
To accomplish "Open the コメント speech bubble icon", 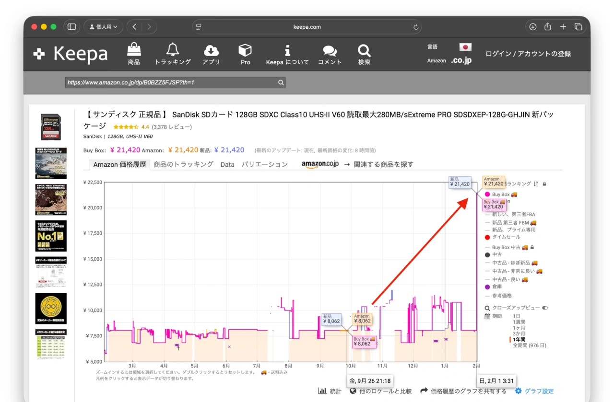I will [x=330, y=50].
